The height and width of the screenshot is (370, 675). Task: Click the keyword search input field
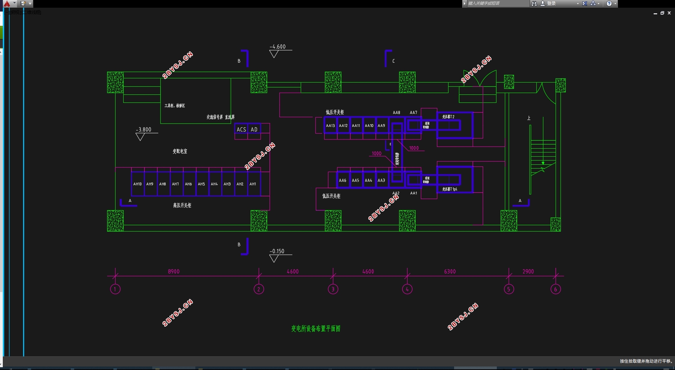(x=499, y=3)
